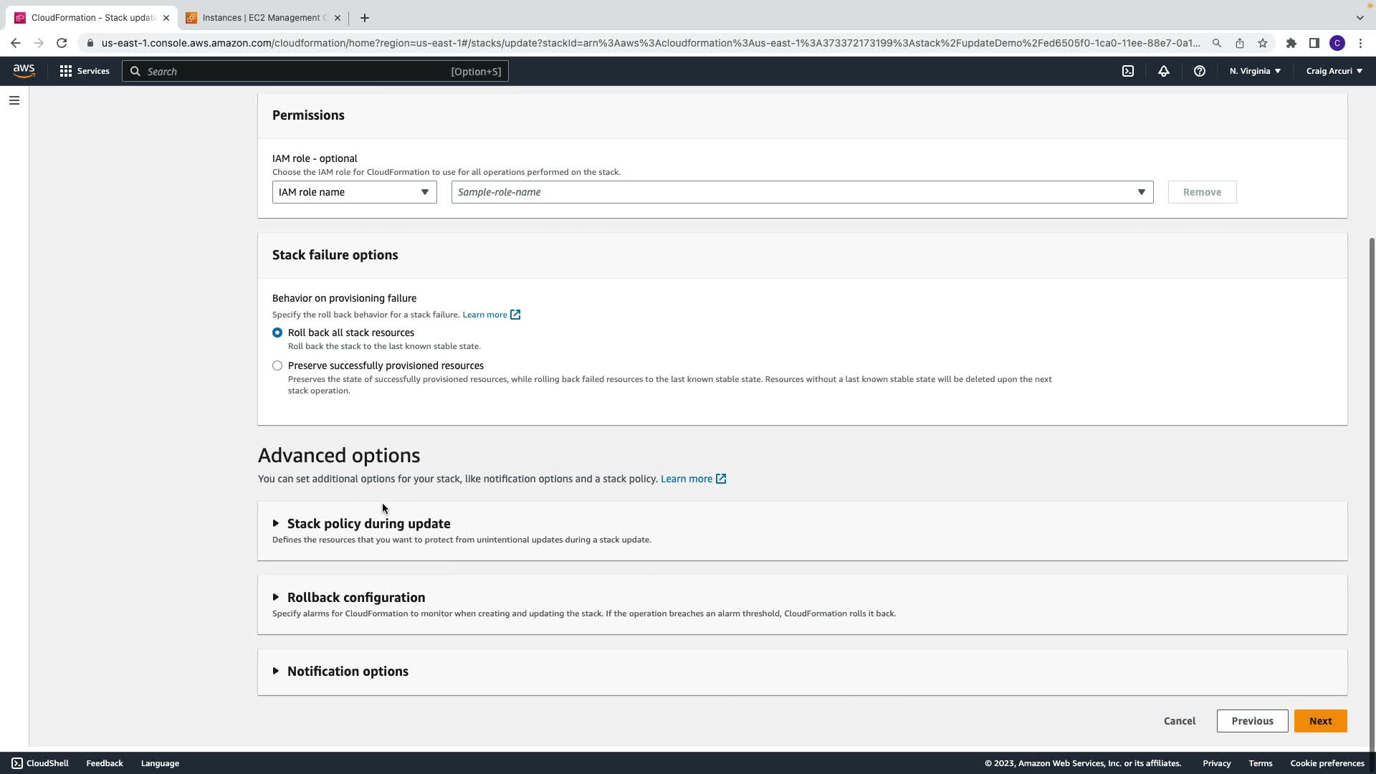Expand the Rollback configuration section

click(355, 598)
